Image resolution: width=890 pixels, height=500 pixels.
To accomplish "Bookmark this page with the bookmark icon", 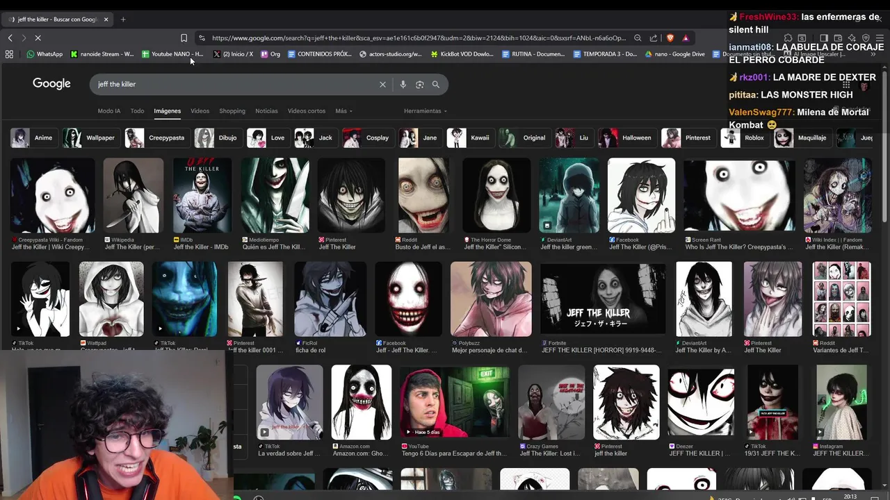I will pyautogui.click(x=184, y=38).
